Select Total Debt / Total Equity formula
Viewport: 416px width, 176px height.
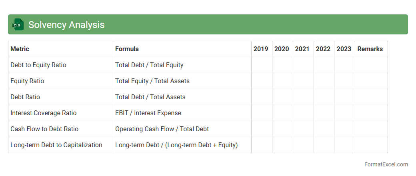click(x=149, y=65)
